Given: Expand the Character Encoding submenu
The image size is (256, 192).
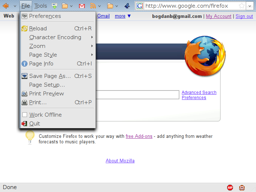Looking at the screenshot, I should 57,37.
